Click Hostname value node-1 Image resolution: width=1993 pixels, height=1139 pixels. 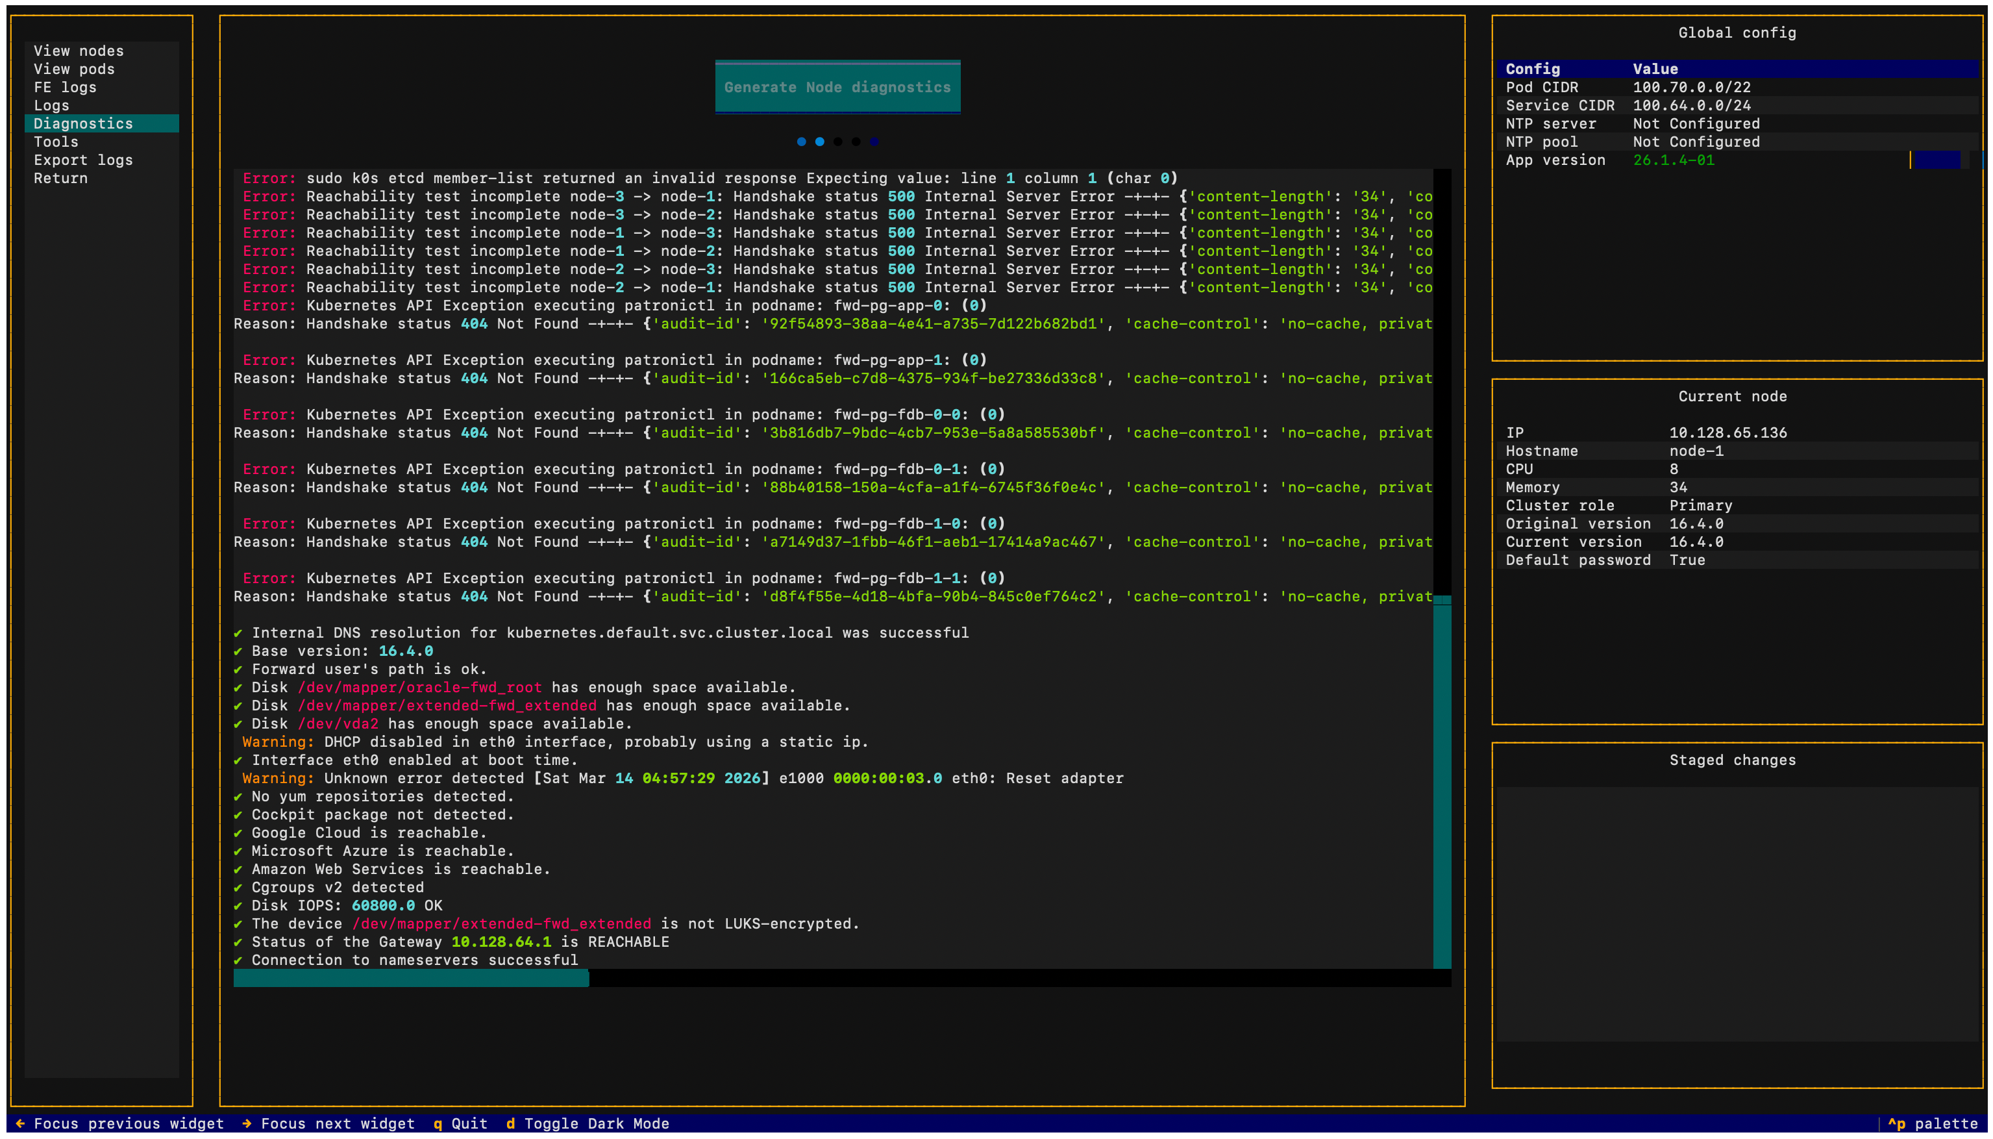(1697, 451)
